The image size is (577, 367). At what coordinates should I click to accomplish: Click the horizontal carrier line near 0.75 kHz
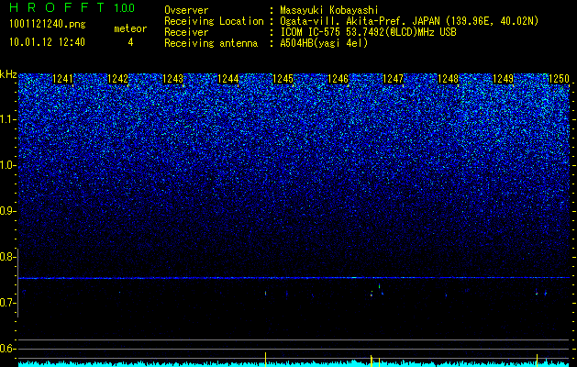294,278
